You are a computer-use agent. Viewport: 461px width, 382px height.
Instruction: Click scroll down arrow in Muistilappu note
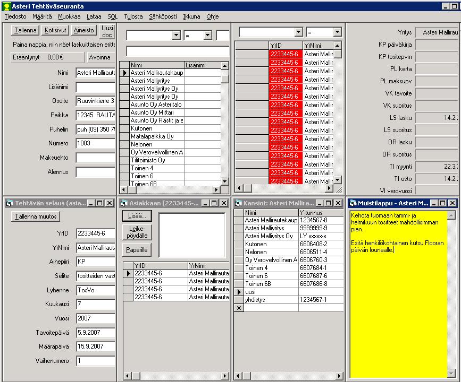pyautogui.click(x=451, y=373)
